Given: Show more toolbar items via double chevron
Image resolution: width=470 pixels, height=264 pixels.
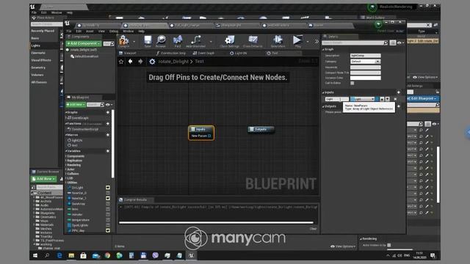Looking at the screenshot, I should [x=317, y=42].
